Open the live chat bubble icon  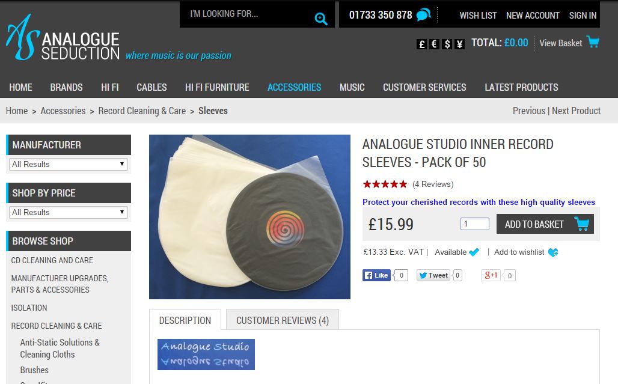pos(424,15)
